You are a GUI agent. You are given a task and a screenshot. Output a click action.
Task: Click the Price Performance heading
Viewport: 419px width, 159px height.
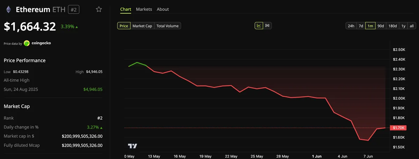(24, 60)
